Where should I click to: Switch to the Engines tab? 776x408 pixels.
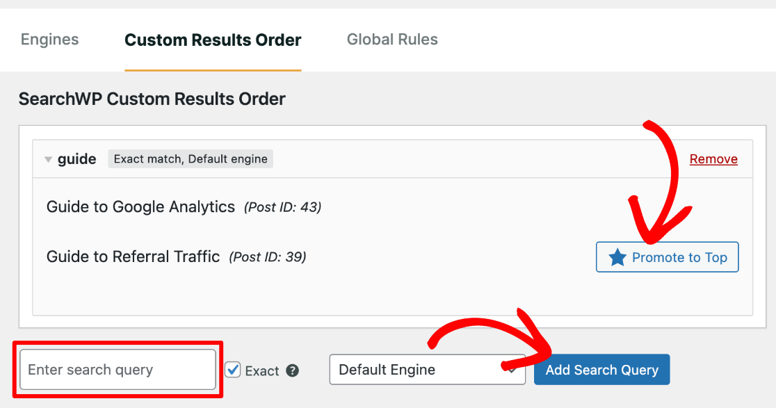pos(49,40)
